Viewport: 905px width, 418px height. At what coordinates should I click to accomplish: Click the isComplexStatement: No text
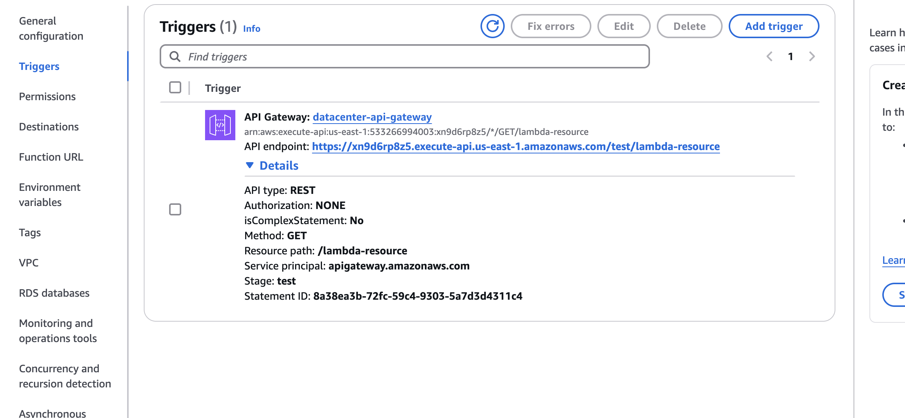304,220
